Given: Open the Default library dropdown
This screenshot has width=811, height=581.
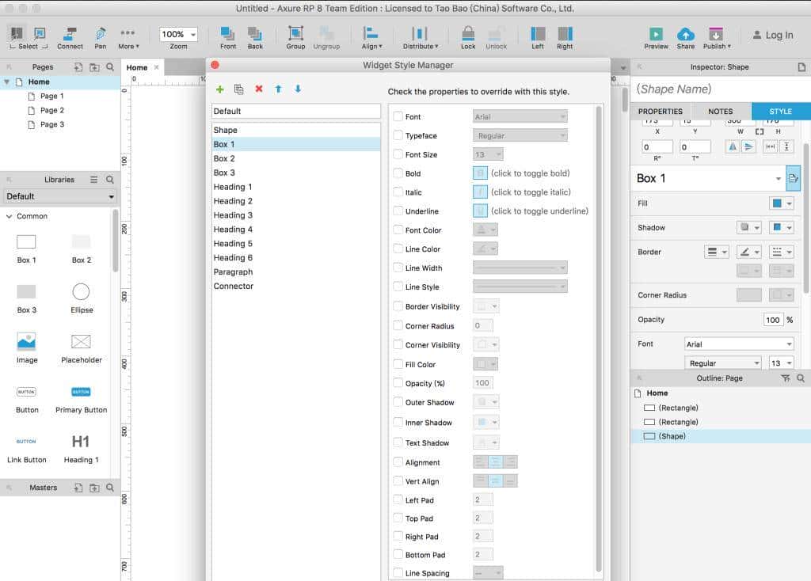Looking at the screenshot, I should [60, 196].
